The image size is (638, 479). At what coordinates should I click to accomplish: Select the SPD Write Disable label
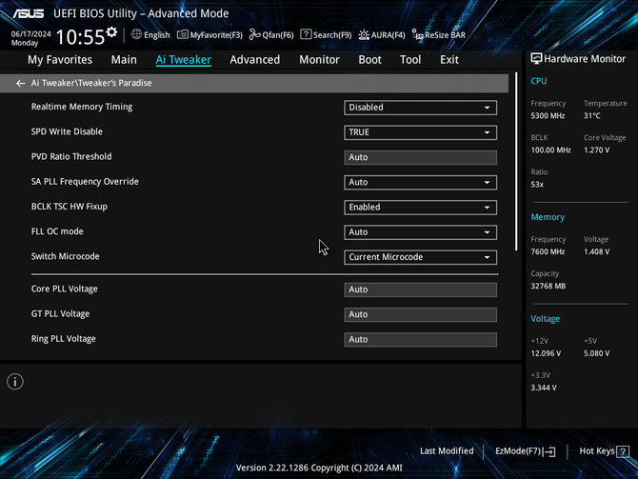click(67, 131)
